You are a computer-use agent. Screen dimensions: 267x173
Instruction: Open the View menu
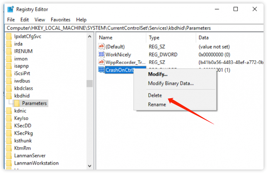(40, 20)
